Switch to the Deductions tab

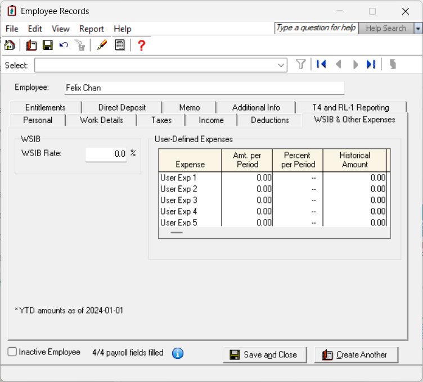270,120
